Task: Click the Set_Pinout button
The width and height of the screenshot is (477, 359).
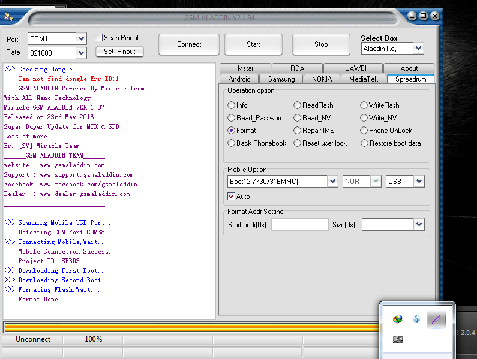Action: click(x=119, y=52)
